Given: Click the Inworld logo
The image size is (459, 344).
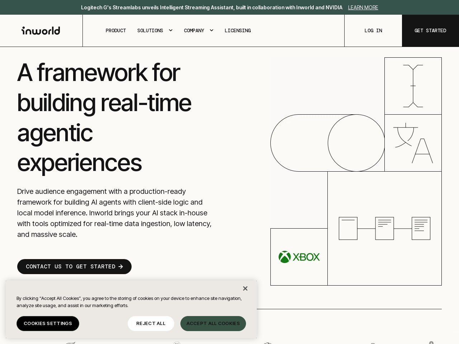Looking at the screenshot, I should click(41, 30).
